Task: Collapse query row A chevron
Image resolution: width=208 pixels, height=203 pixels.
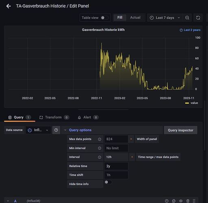Action: click(8, 201)
